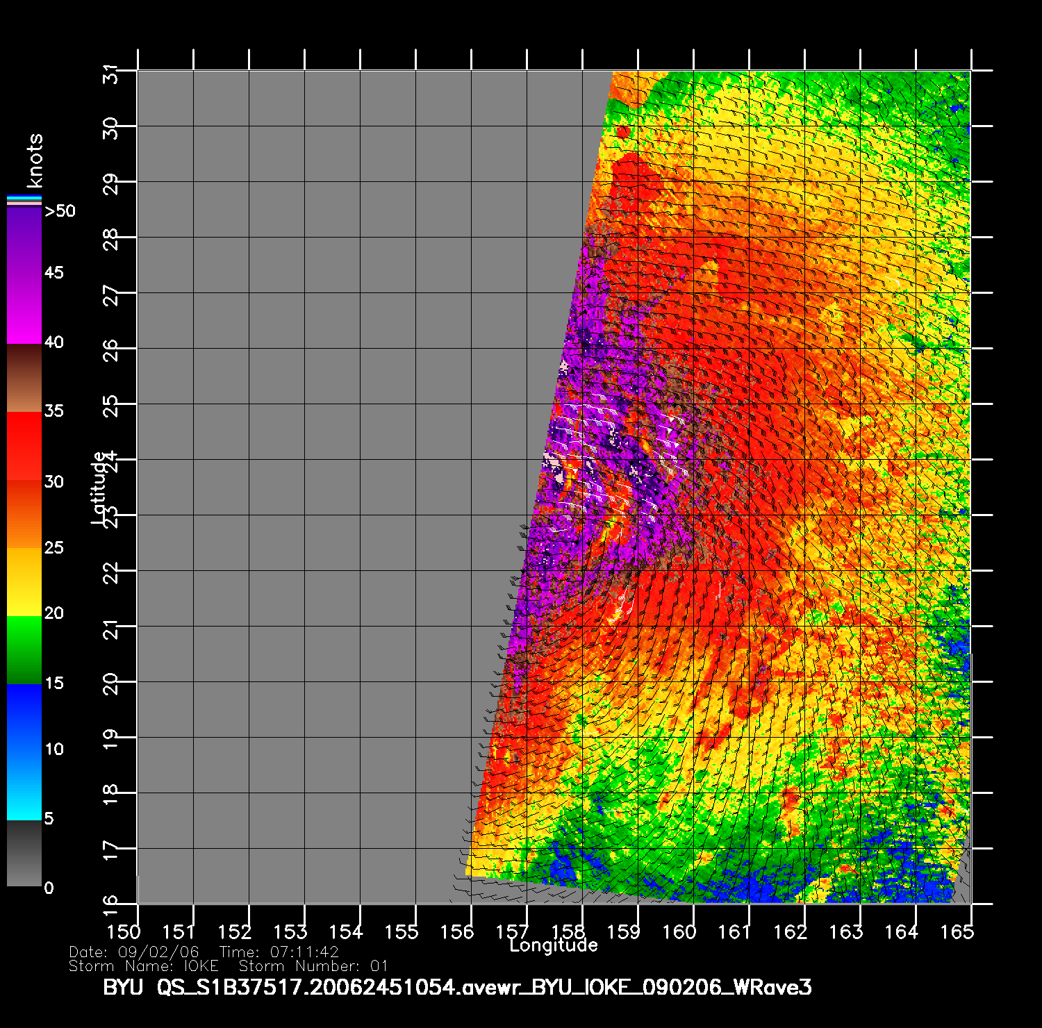
Task: Pick the red 30-35 knots legend band
Action: [24, 446]
